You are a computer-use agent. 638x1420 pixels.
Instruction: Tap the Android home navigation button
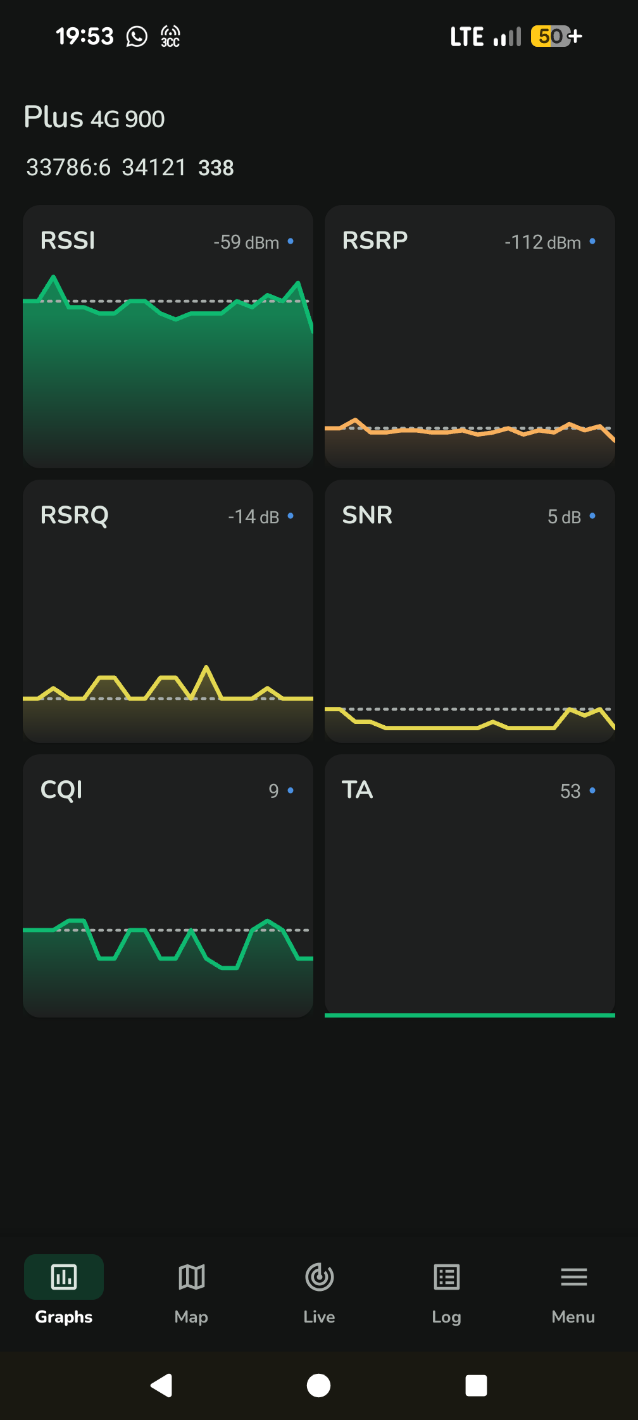[x=318, y=1385]
